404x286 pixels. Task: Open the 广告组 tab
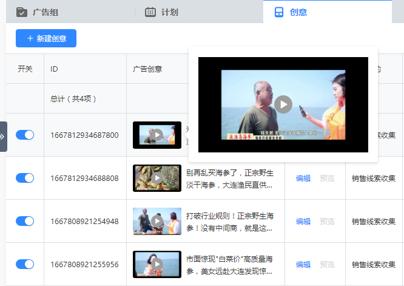click(70, 12)
